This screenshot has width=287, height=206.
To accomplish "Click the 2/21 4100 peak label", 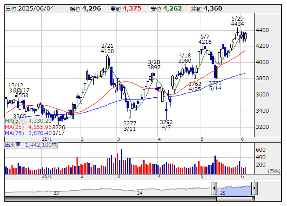I will [107, 49].
